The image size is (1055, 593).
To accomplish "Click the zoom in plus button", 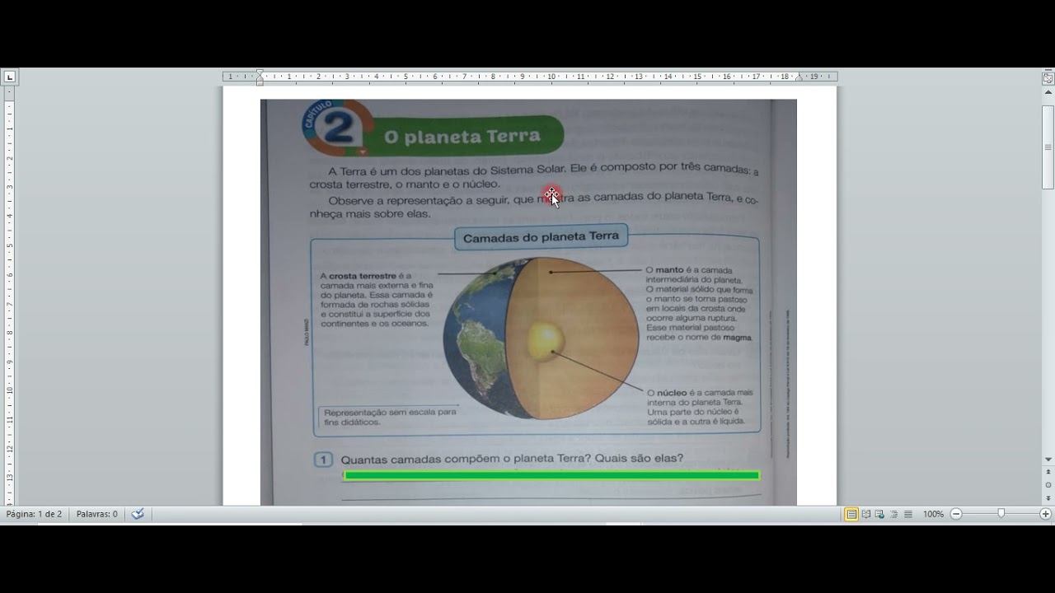I will click(1045, 514).
